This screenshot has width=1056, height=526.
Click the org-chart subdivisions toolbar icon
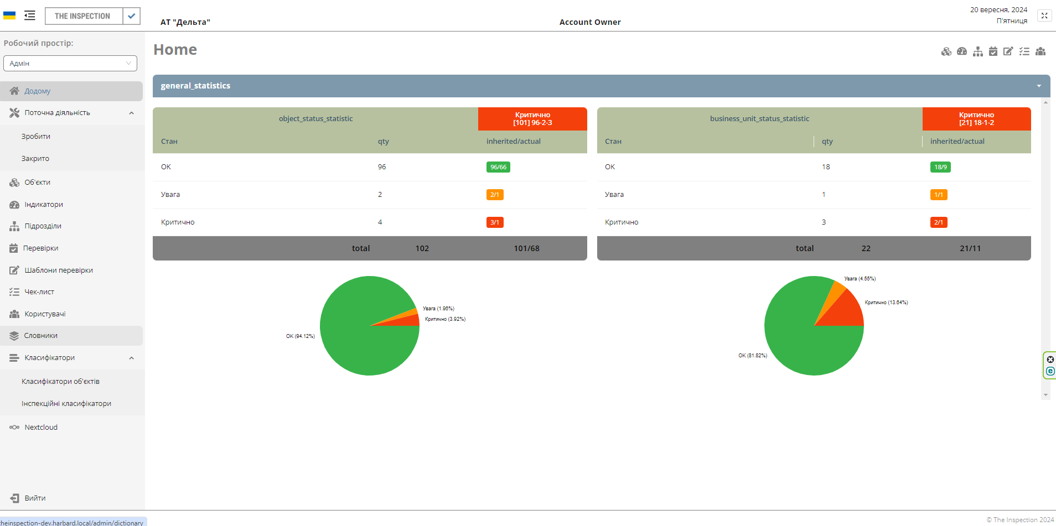[x=978, y=51]
